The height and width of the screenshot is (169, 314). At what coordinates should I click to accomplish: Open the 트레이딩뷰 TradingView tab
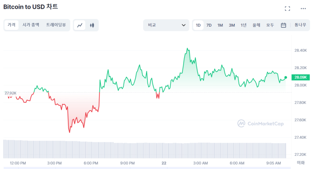(x=56, y=25)
